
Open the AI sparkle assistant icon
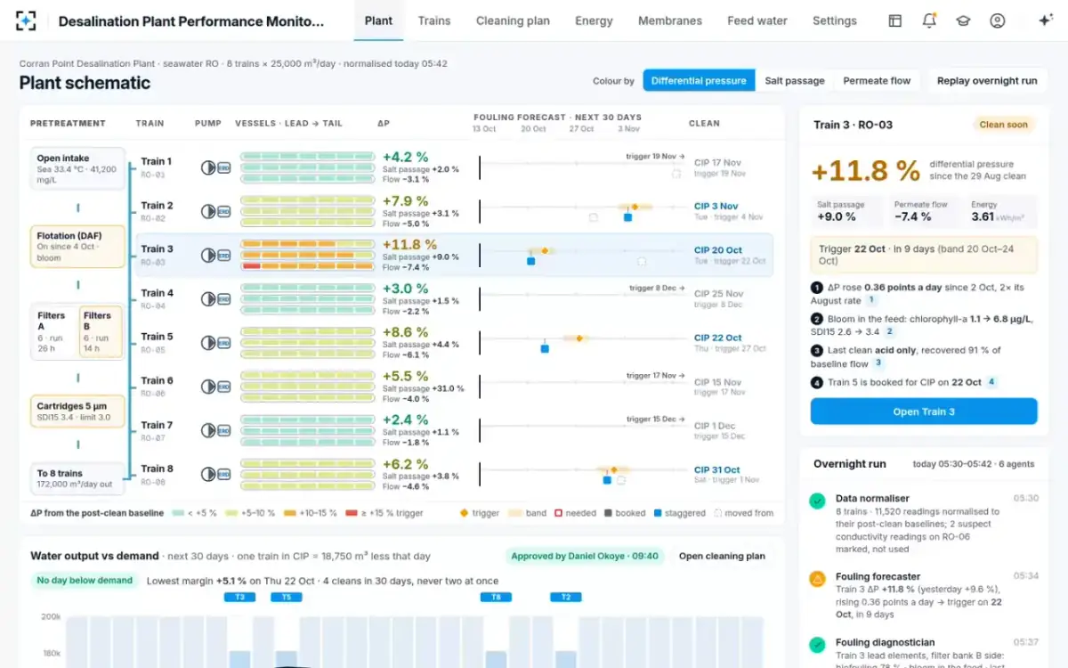tap(1046, 20)
